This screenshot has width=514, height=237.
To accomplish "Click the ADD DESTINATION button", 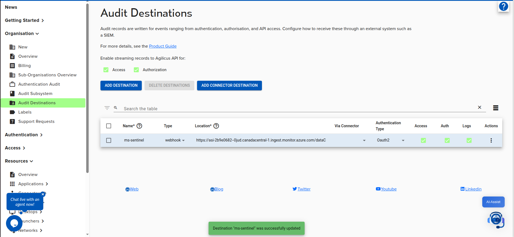I will [x=121, y=85].
